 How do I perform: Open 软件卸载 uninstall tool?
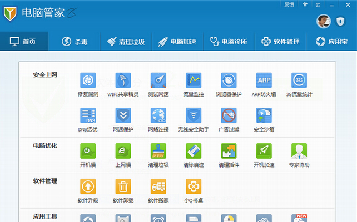click(123, 186)
